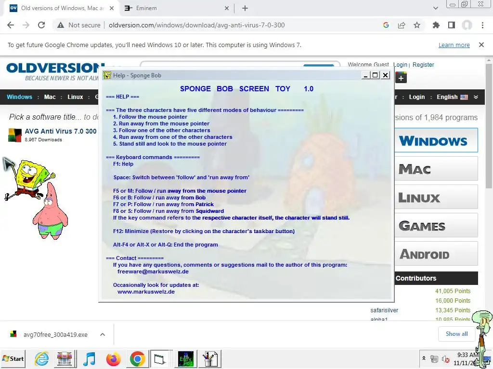
Task: Click the muted volume tray icon
Action: pyautogui.click(x=445, y=358)
